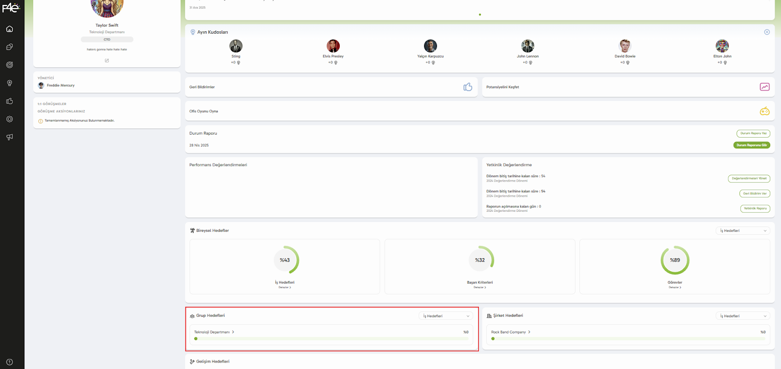Click the Durum Raporu Yaz button
Viewport: 781px width, 369px height.
(753, 133)
